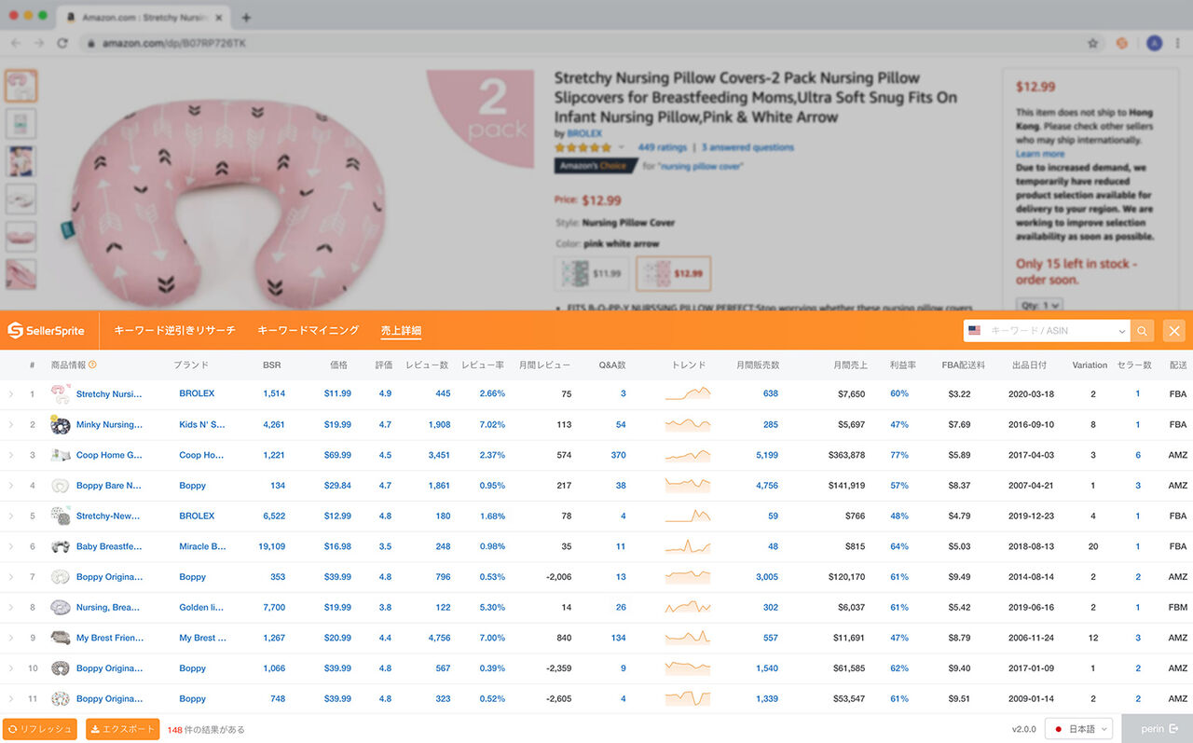Open the marketplace country flag dropdown
1193x743 pixels.
point(974,330)
